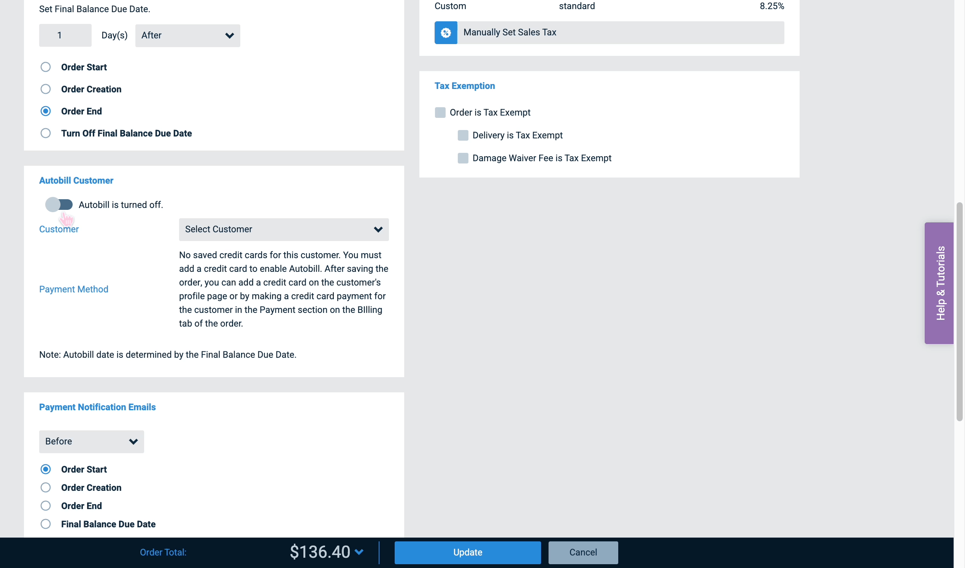The image size is (965, 568).
Task: Click the Tax Exemption heading
Action: click(x=465, y=86)
